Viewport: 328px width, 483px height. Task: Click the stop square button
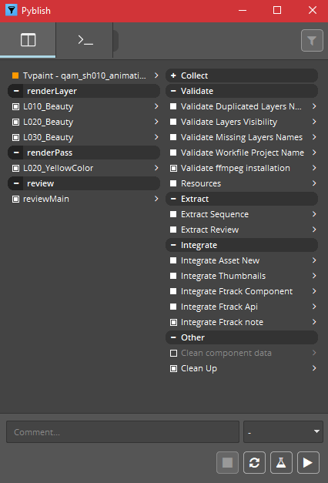(227, 462)
